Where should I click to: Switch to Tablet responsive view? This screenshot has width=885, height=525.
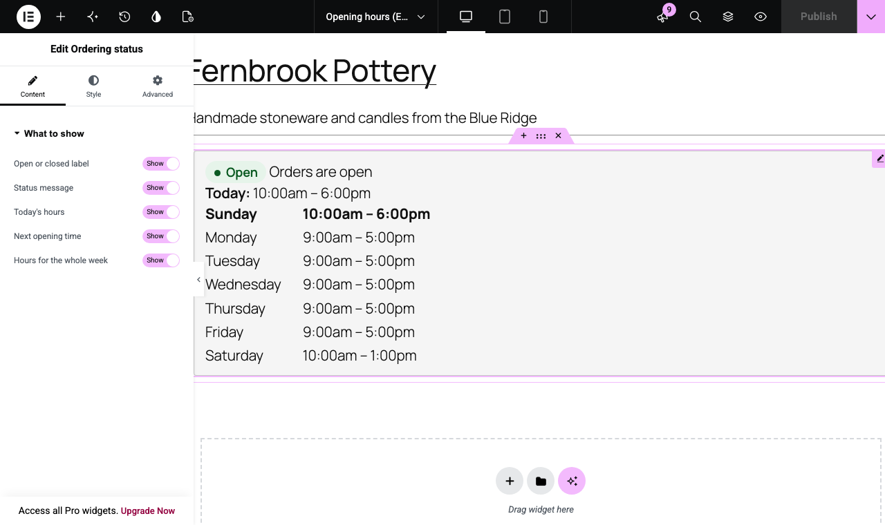point(505,17)
